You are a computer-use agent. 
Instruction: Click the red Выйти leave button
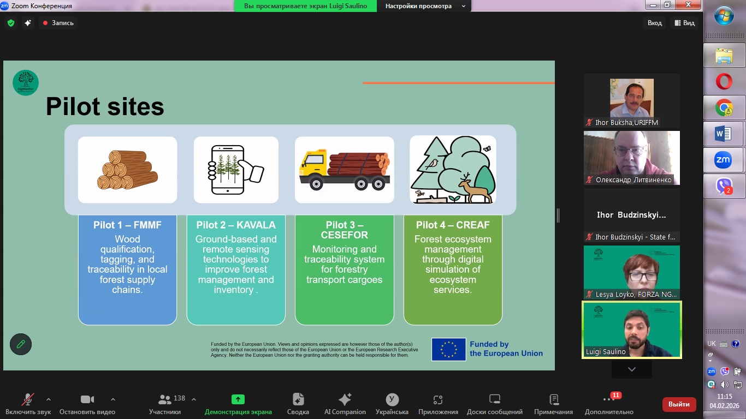[x=679, y=404]
